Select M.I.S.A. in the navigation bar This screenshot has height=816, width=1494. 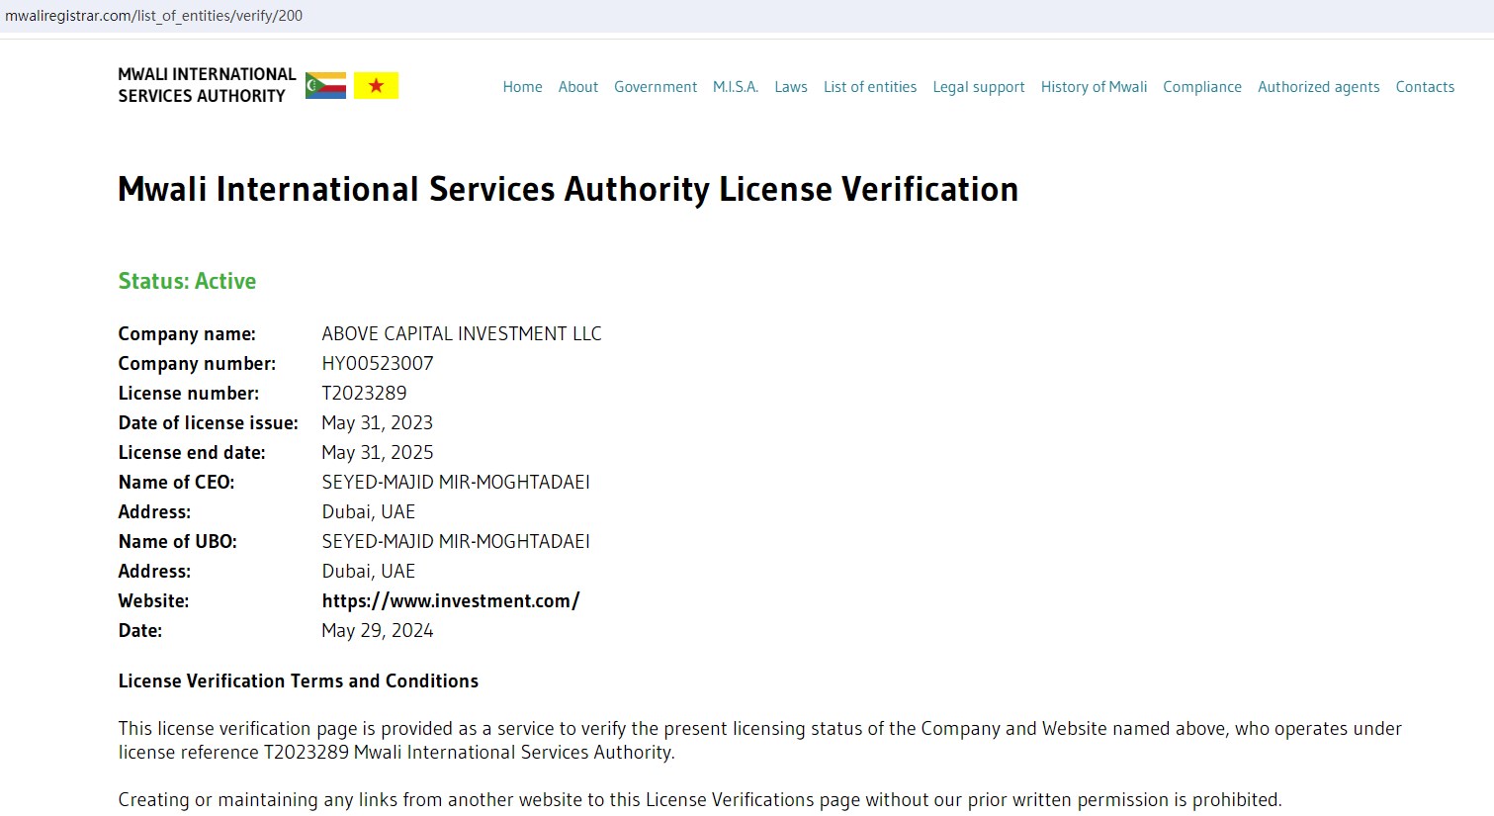(736, 87)
